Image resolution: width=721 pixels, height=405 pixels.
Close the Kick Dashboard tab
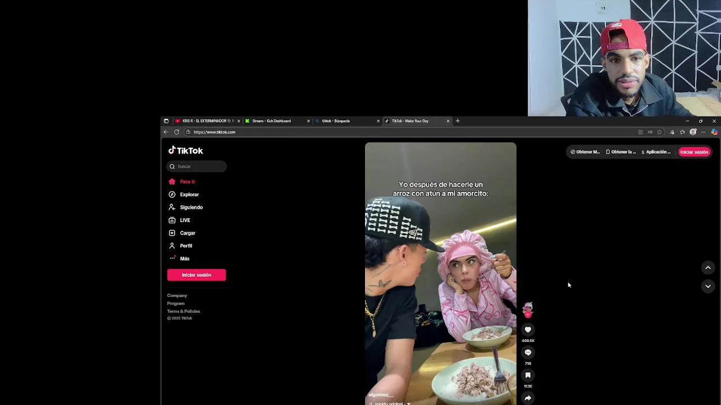tap(309, 121)
